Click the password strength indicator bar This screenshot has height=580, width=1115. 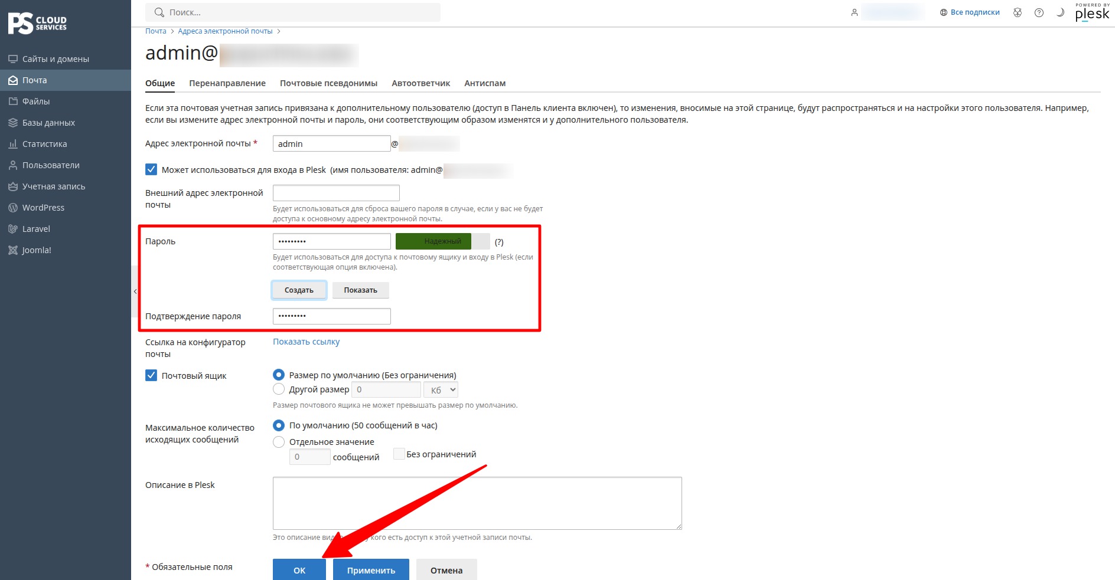[x=443, y=241]
